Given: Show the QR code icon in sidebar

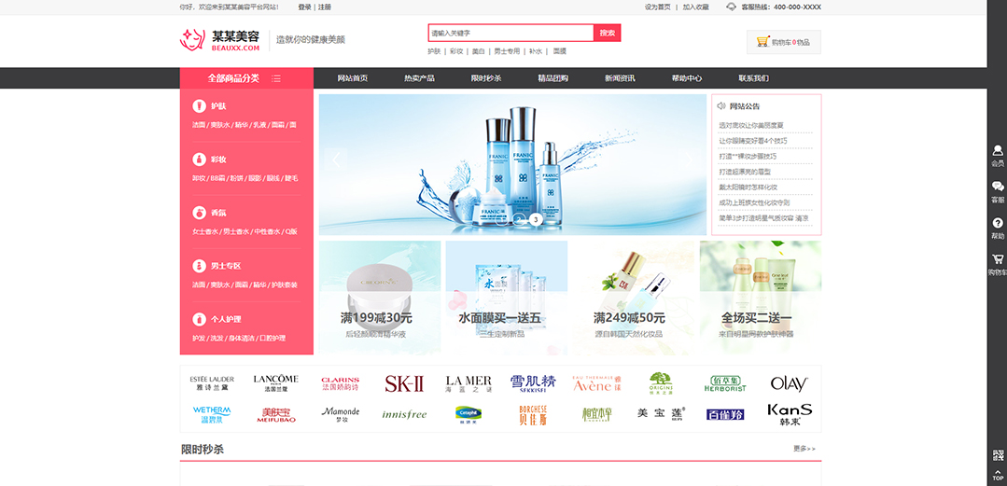Looking at the screenshot, I should point(998,455).
